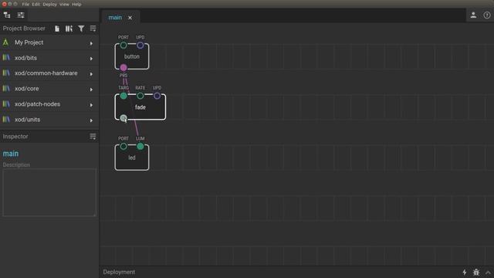This screenshot has height=278, width=494.
Task: Click the Description text area in Inspector
Action: point(49,192)
